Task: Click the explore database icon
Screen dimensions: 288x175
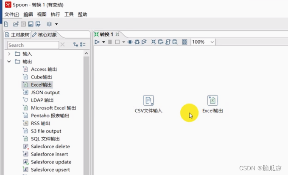Action: pyautogui.click(x=175, y=42)
